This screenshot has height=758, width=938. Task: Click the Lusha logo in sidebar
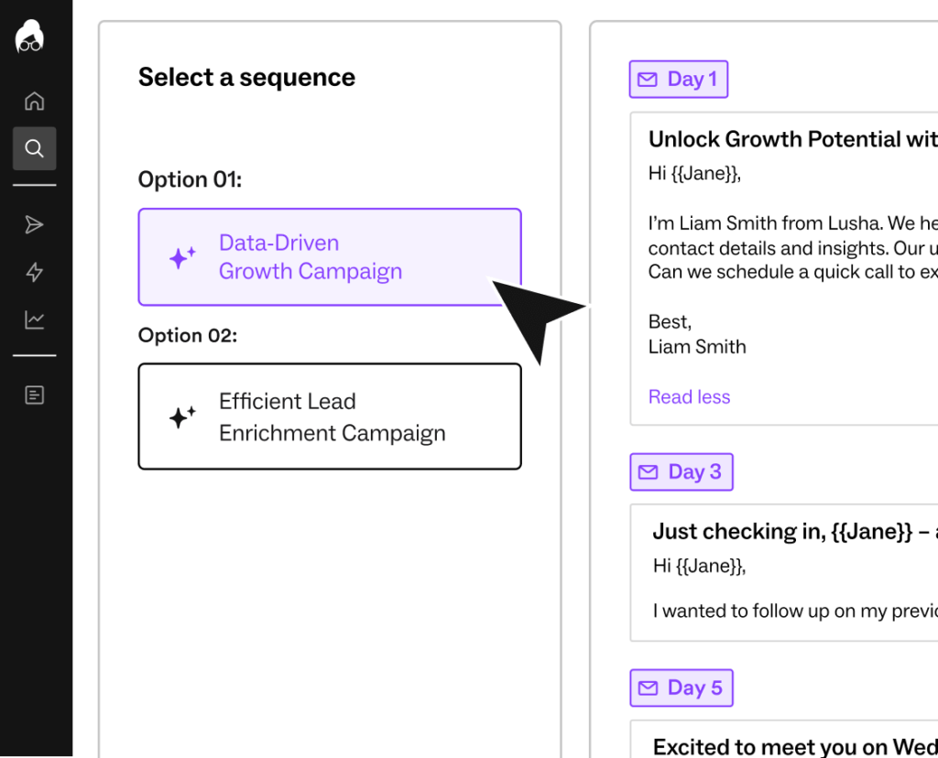click(x=29, y=37)
